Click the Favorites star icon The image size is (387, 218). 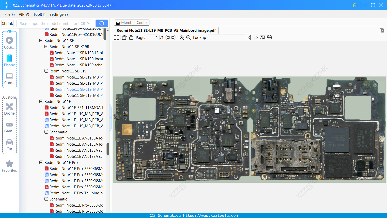click(9, 164)
